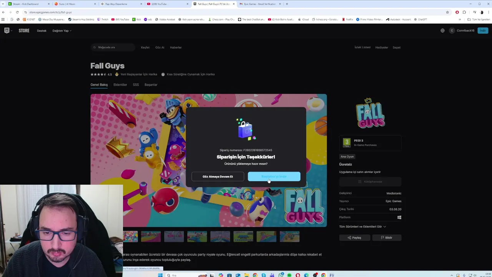Open the browser extensions puzzle icon
Viewport: 492px width, 277px height.
[x=464, y=12]
